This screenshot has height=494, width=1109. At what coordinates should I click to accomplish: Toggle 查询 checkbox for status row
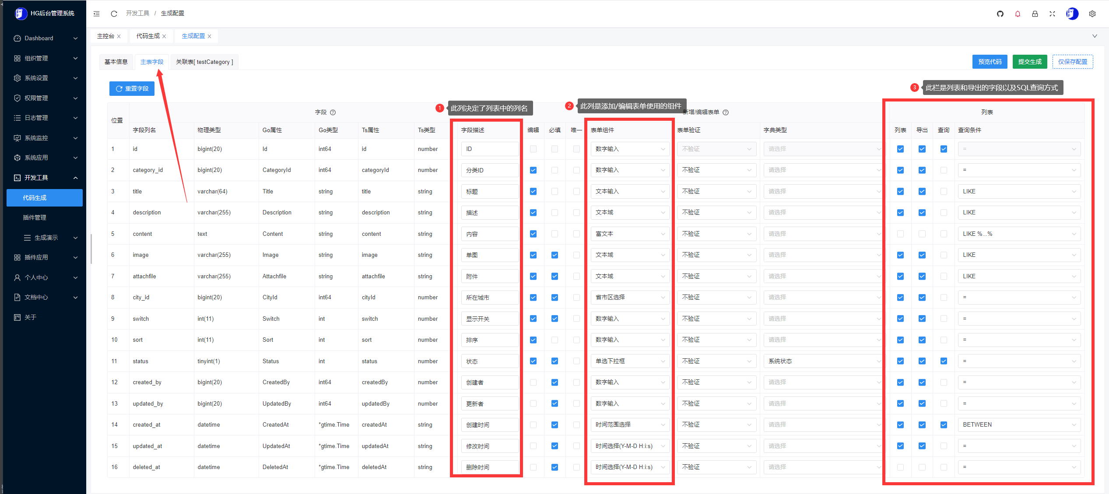pyautogui.click(x=944, y=361)
